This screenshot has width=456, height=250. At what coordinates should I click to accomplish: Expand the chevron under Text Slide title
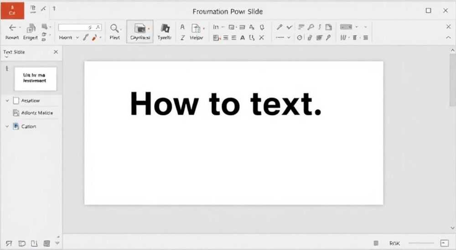click(x=6, y=57)
